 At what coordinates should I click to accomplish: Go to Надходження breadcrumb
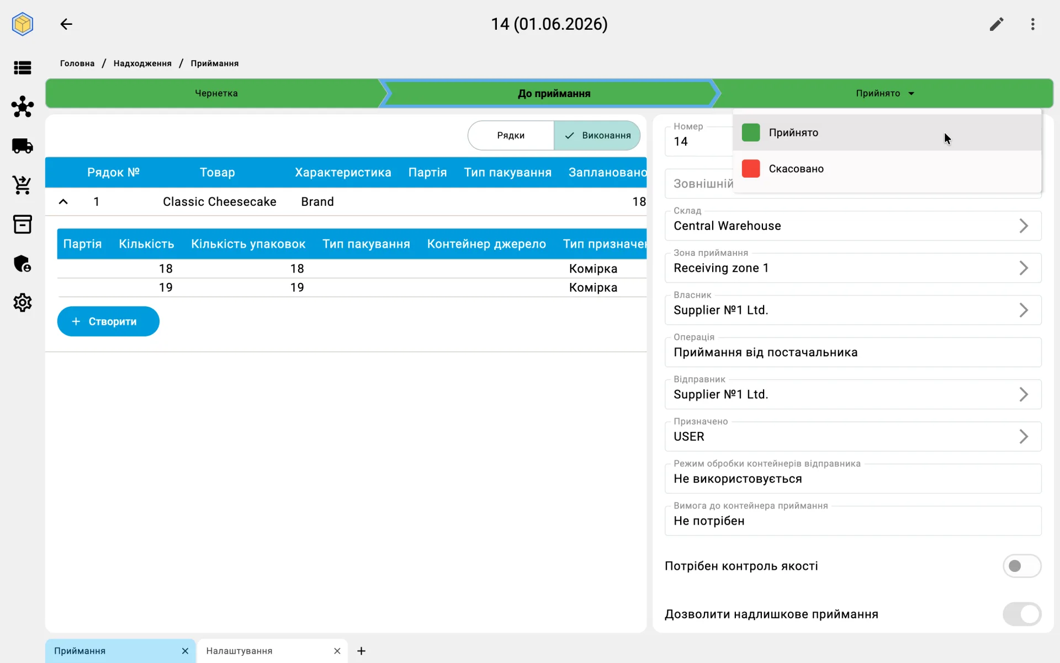142,63
